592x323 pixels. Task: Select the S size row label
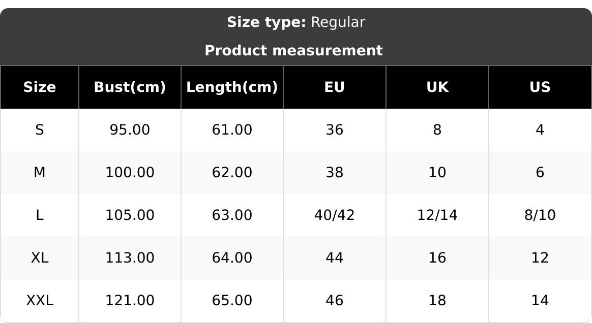pyautogui.click(x=40, y=130)
